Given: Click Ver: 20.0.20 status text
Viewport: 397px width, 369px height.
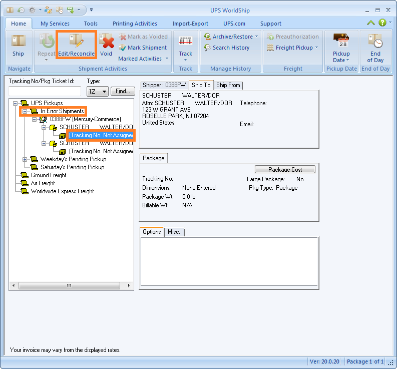Looking at the screenshot, I should pos(324,361).
